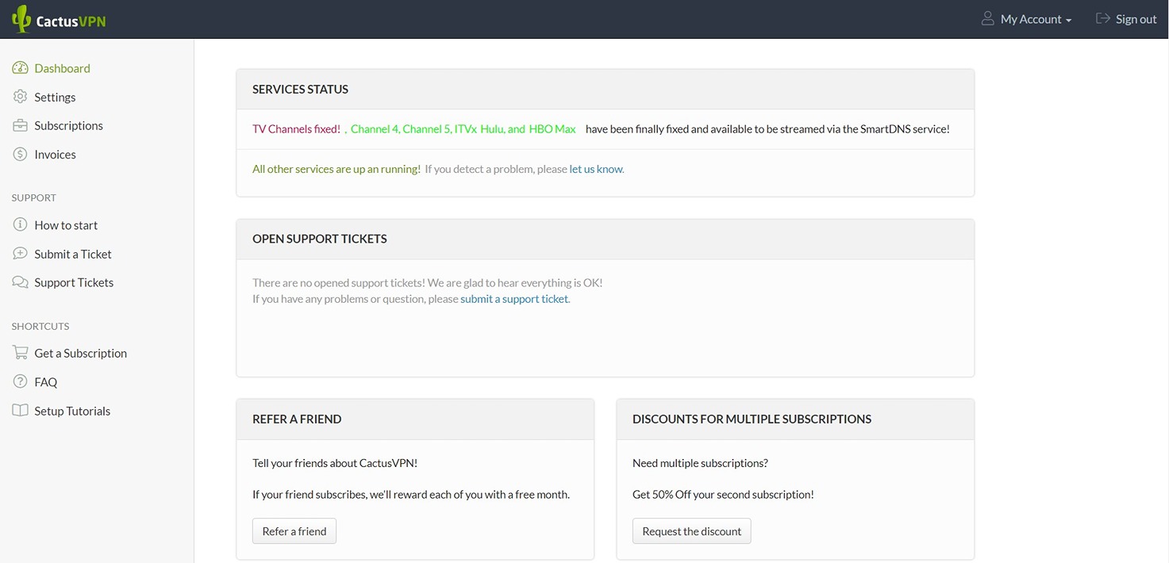The image size is (1169, 563).
Task: Open Submit a Ticket via its speech bubble icon
Action: coord(19,254)
